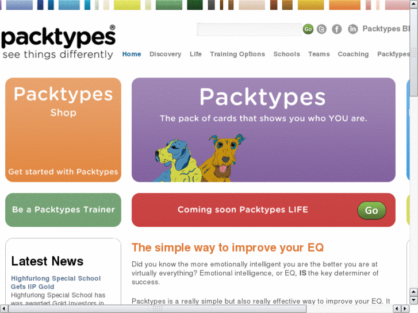Viewport: 418px width, 313px height.
Task: Click the Latest News heading
Action: [47, 261]
